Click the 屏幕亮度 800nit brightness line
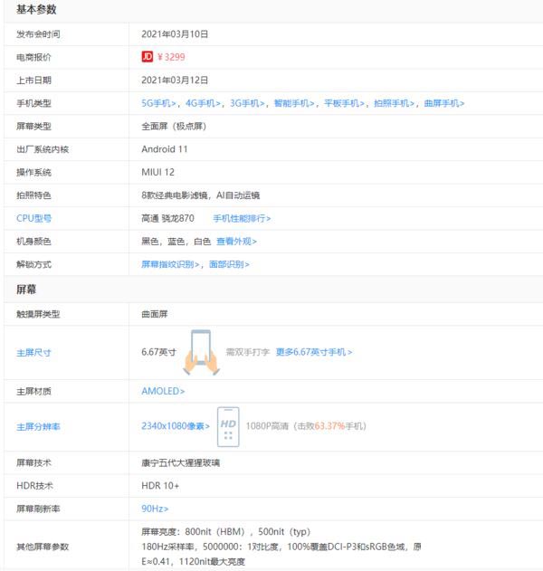 225,532
